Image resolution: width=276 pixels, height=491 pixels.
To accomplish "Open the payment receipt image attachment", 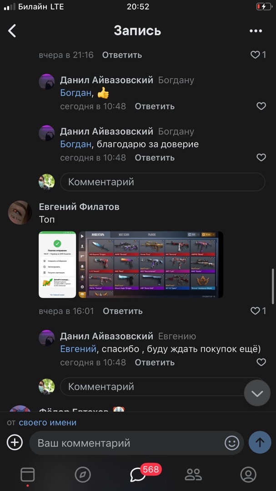I will [57, 265].
